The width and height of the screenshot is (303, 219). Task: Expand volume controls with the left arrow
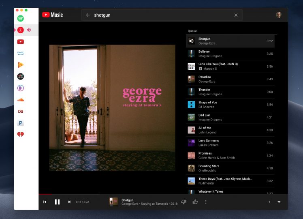(269, 202)
